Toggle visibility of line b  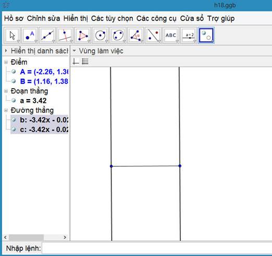(x=14, y=119)
